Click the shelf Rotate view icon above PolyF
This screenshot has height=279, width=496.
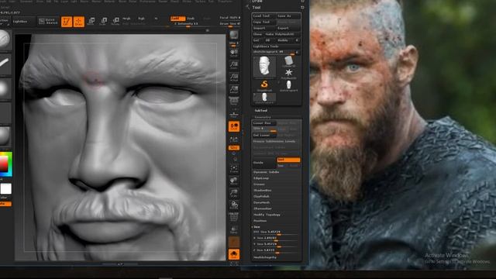pyautogui.click(x=234, y=205)
